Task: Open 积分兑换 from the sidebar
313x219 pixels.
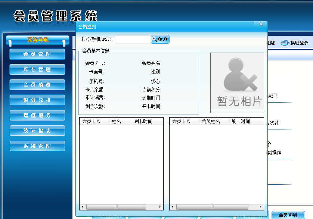Action: click(x=37, y=100)
